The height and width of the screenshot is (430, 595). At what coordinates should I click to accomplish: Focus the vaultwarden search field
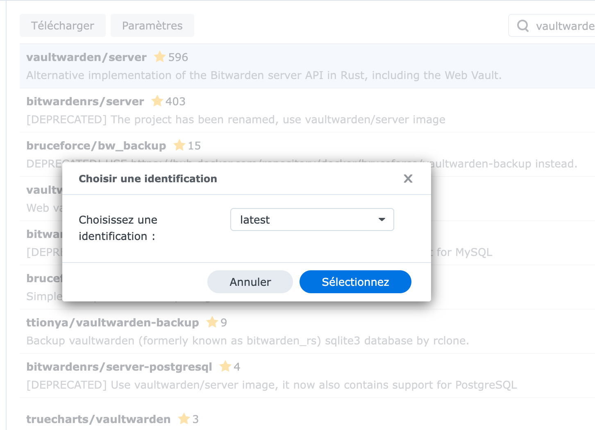pyautogui.click(x=552, y=26)
